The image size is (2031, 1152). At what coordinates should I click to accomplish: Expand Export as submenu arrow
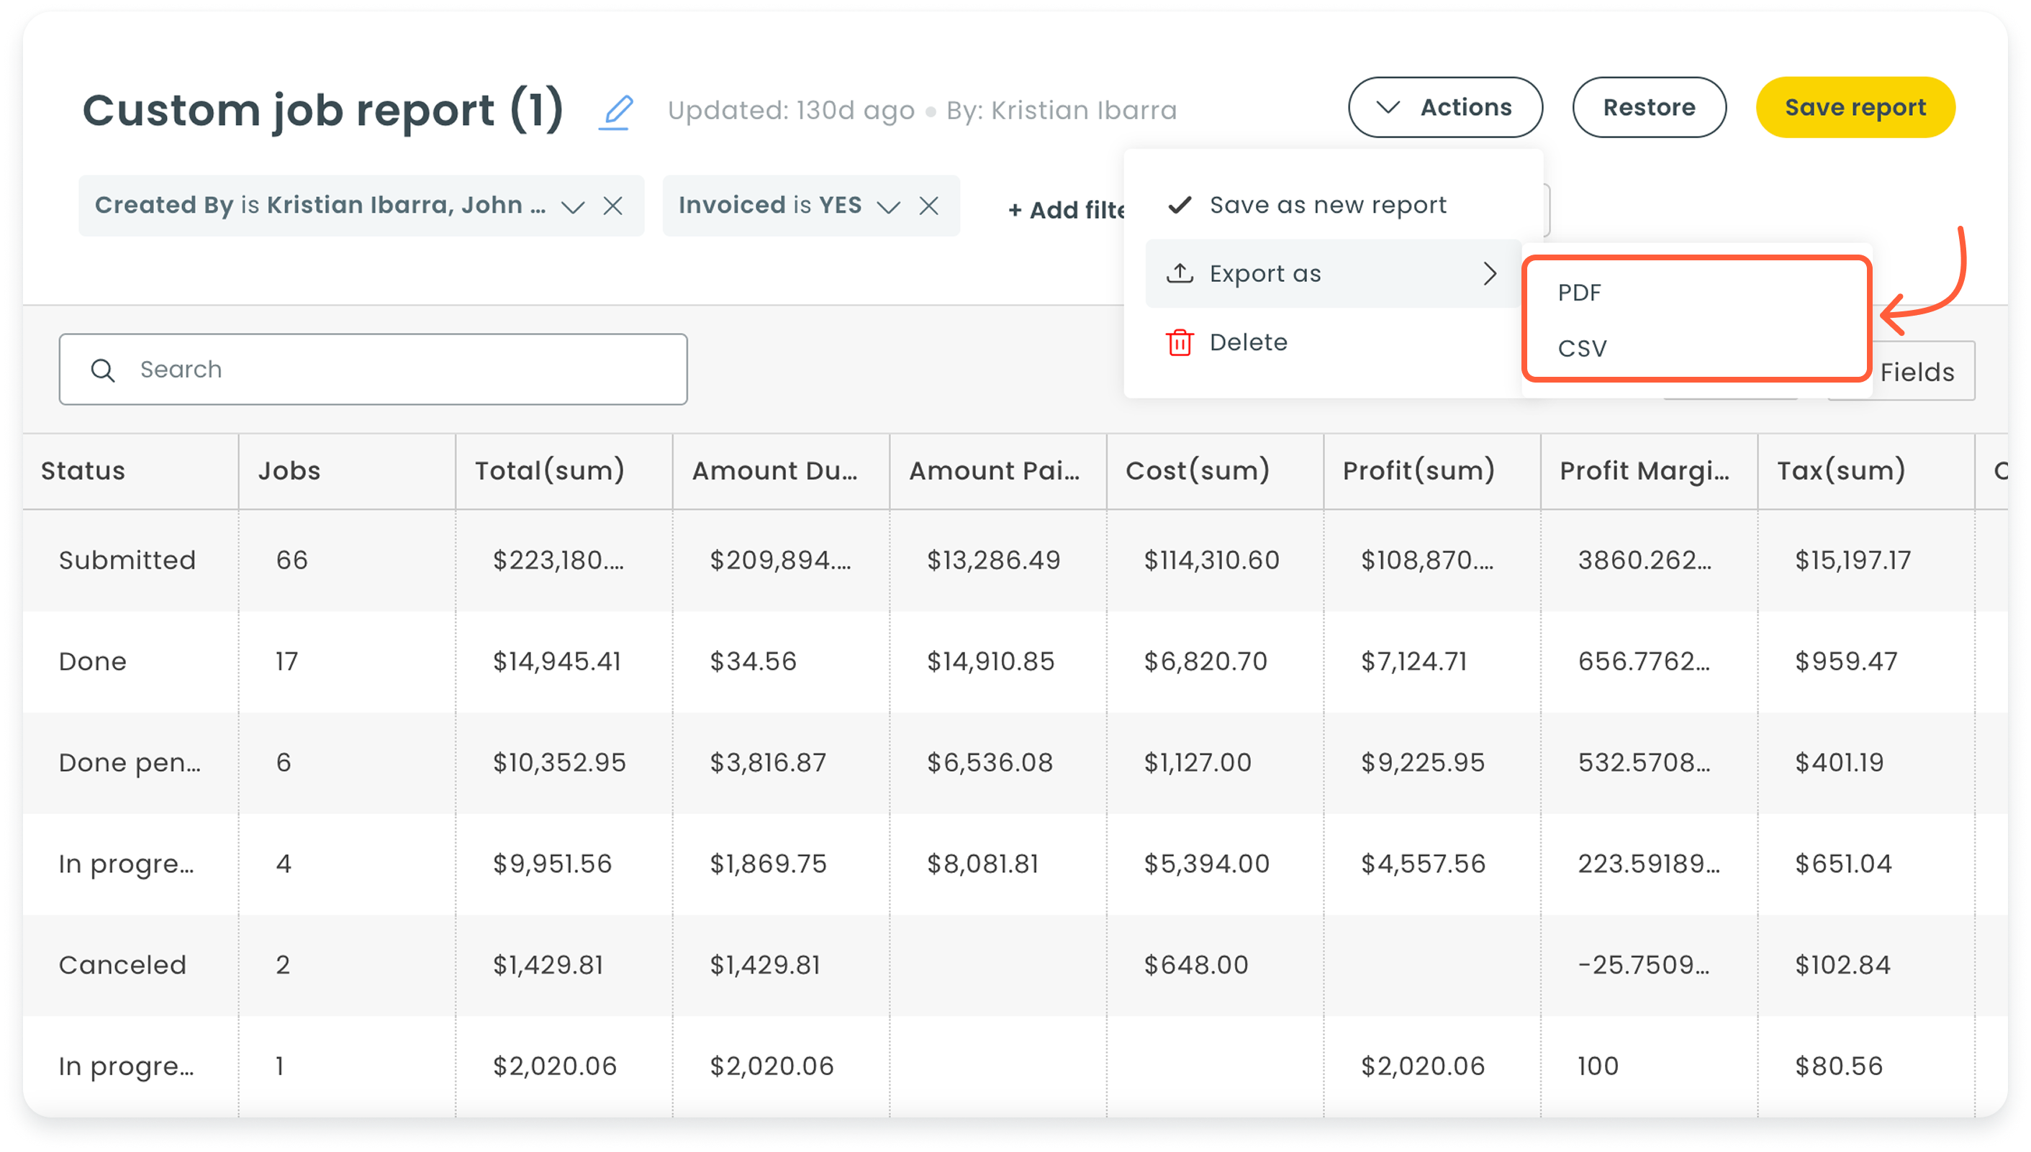1489,274
